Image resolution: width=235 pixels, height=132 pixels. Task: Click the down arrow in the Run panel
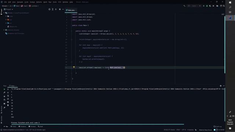(x=8, y=92)
